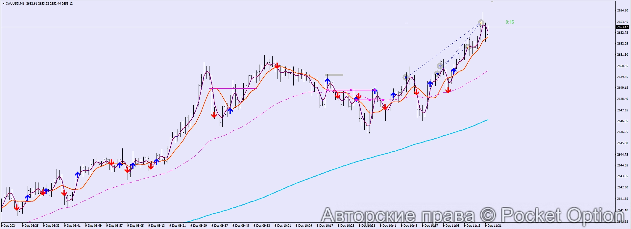The height and width of the screenshot is (229, 631).
Task: Click the 9 Dec 09:29 time axis label
Action: coord(200,226)
